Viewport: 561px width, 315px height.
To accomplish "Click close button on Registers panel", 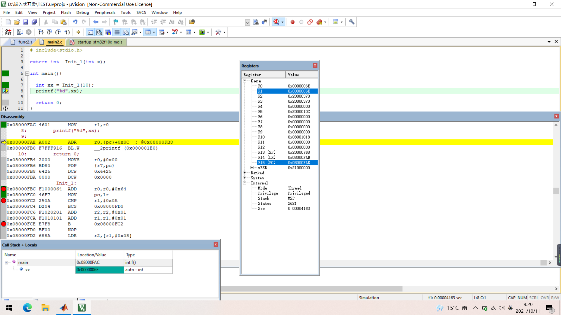I will 315,65.
